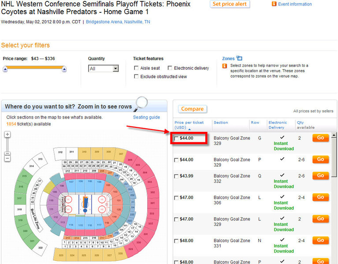
Task: Click the results scrollbar up arrow
Action: pos(334,135)
